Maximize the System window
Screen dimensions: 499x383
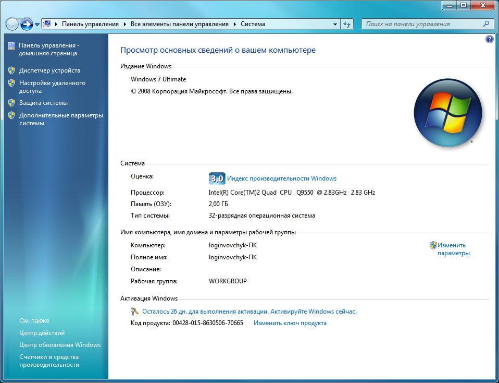pos(464,5)
